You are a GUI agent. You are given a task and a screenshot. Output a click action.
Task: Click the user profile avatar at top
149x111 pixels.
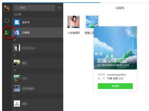tap(6, 8)
